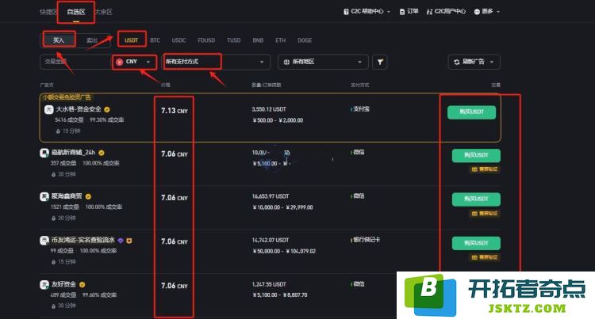Select the TUSD coin tab

pos(234,40)
